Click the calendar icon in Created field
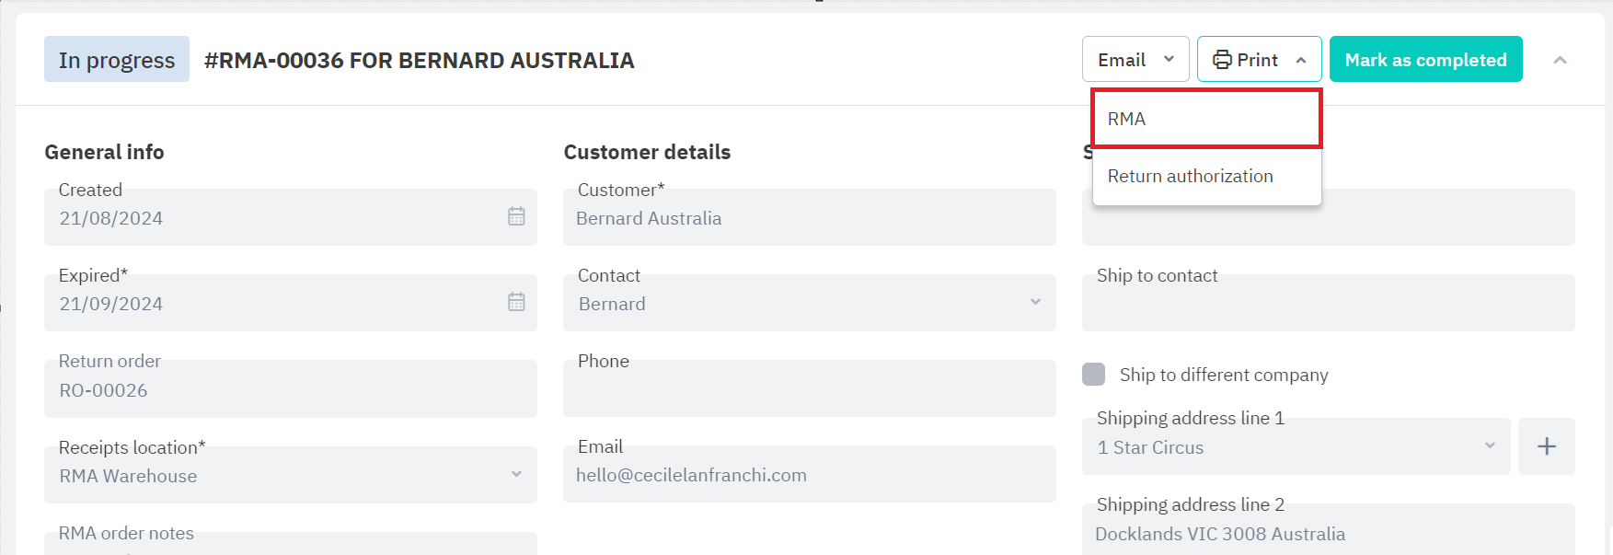 516,216
